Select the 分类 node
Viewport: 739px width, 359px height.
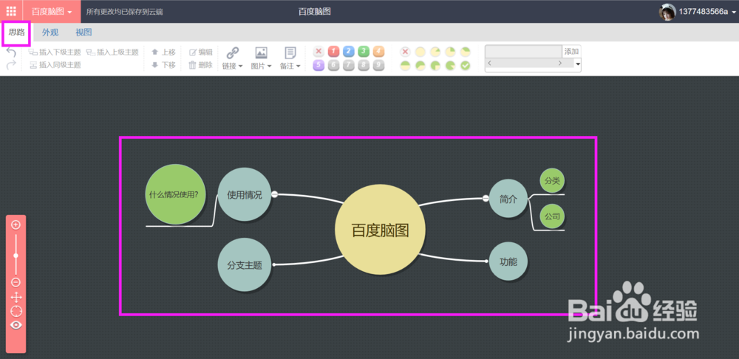pyautogui.click(x=552, y=181)
